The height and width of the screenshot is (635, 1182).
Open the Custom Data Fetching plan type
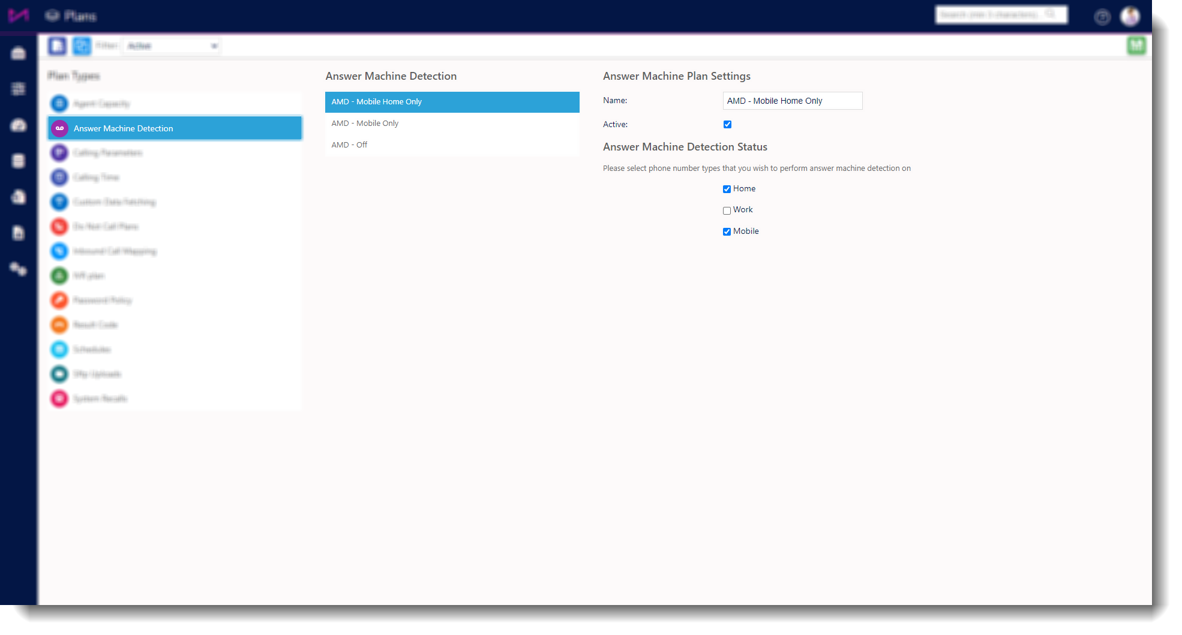tap(175, 202)
